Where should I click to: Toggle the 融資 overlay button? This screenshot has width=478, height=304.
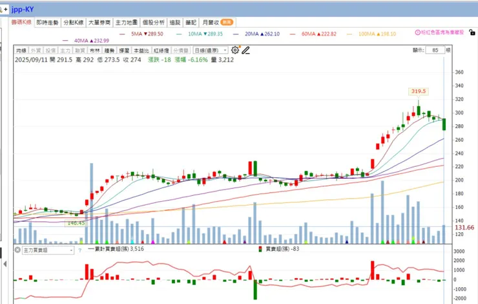pos(80,50)
